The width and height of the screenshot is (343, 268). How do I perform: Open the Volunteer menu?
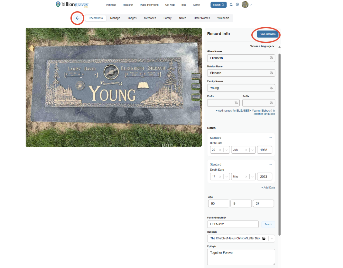[x=111, y=5]
